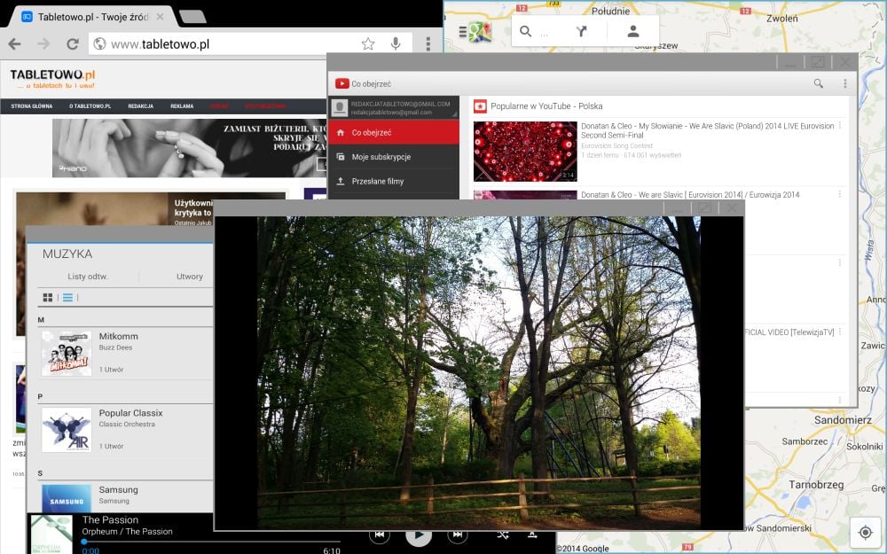The width and height of the screenshot is (887, 554).
Task: Open options for the TelewizjaTV video
Action: (x=840, y=332)
